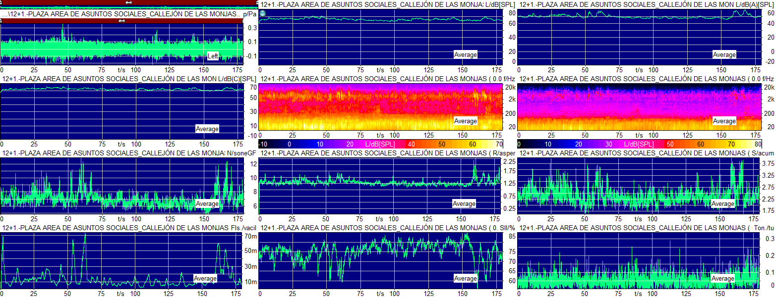Click the sphere icon in the L/dB[SPL] plot
Viewport: 776px width, 298px height.
(263, 13)
